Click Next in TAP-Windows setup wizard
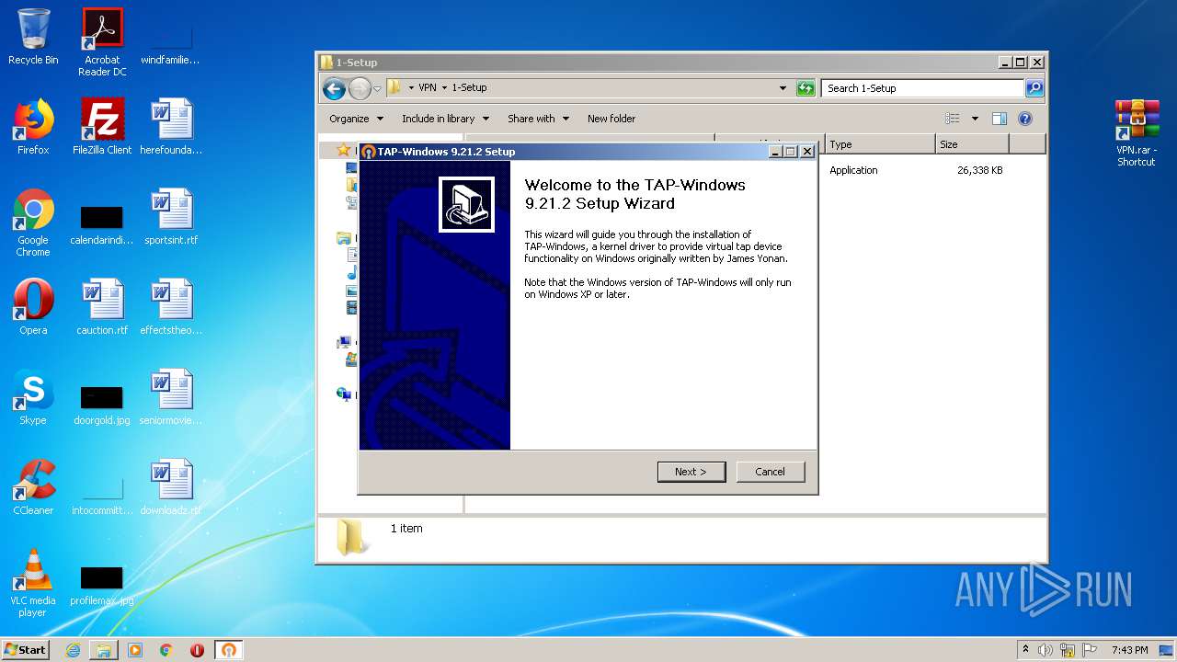 point(691,472)
